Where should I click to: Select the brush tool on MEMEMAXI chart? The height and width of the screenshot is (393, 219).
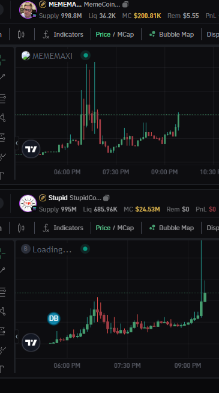coord(2,157)
